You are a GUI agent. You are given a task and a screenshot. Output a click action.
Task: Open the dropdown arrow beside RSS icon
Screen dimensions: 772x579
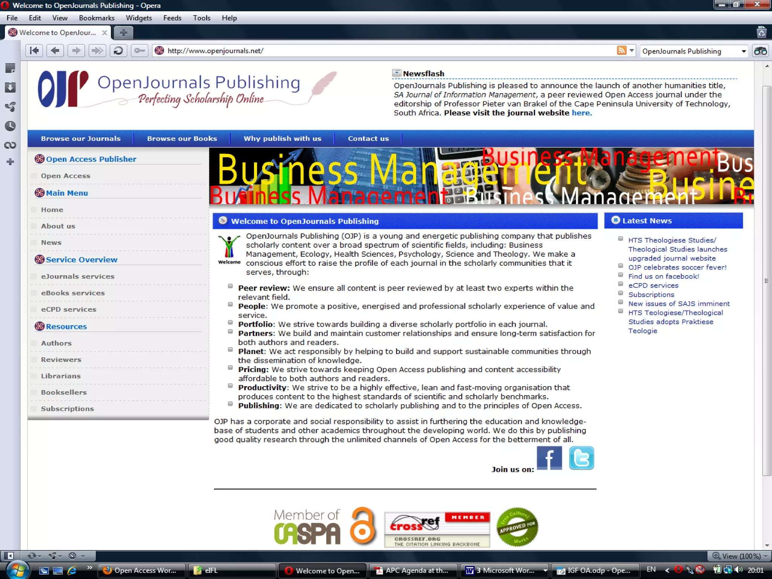point(632,51)
